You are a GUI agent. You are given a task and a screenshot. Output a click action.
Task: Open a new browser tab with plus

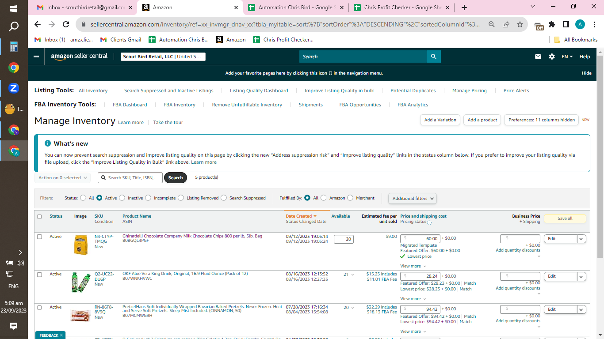click(464, 8)
